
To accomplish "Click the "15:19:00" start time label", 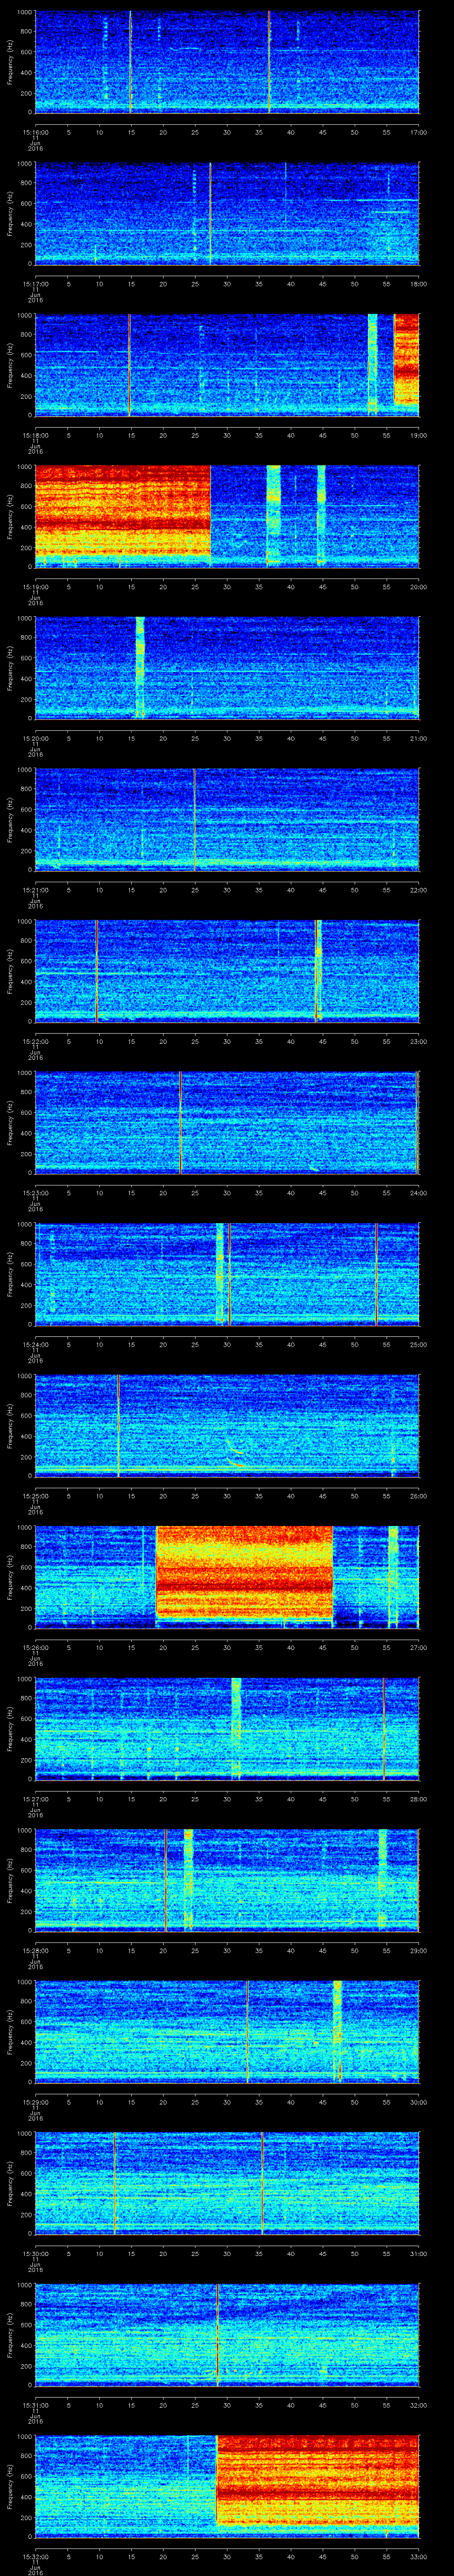I will click(35, 586).
